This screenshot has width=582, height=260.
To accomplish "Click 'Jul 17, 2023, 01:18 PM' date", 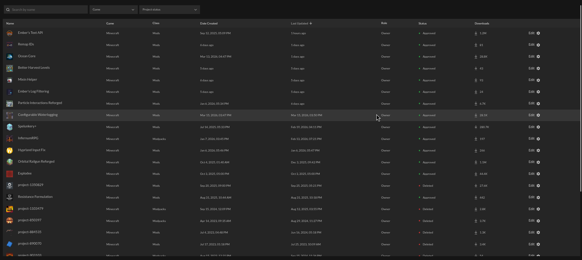I will pos(215,244).
